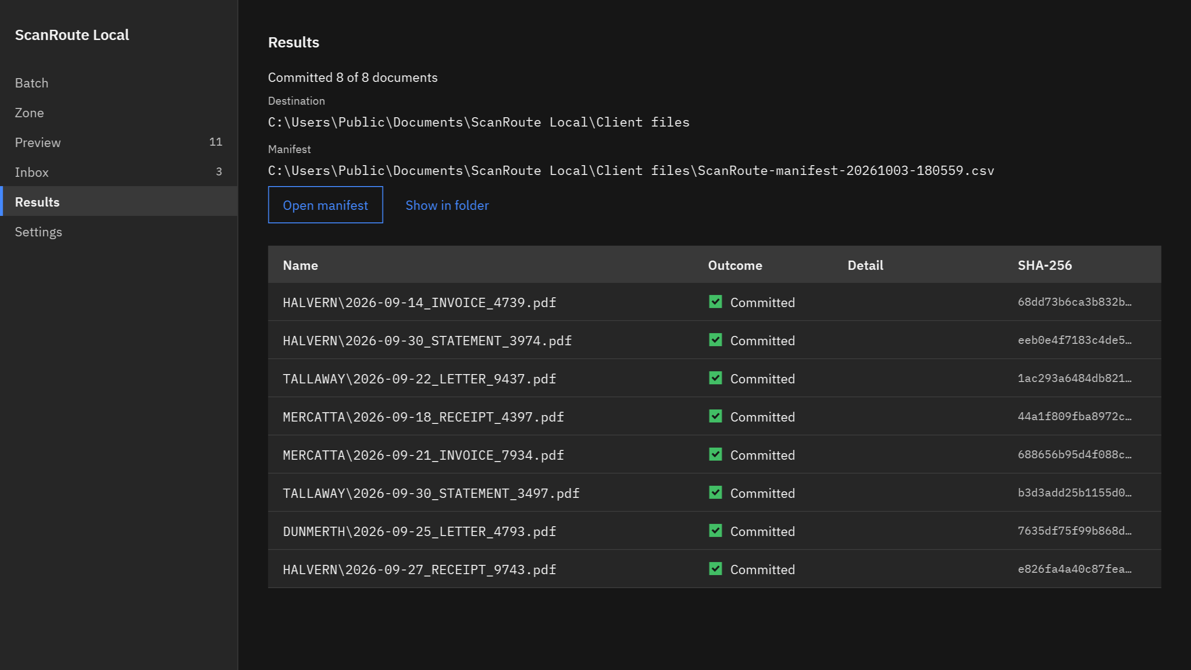Click the green check icon for RECEIPT_9743
This screenshot has width=1191, height=670.
(x=716, y=569)
